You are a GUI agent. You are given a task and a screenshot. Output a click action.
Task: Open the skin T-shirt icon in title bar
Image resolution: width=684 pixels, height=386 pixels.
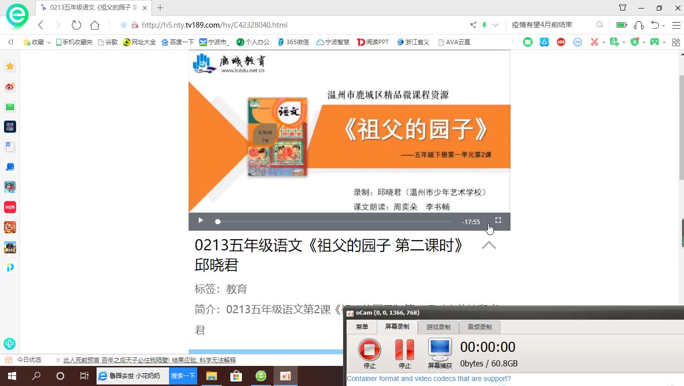pos(623,8)
